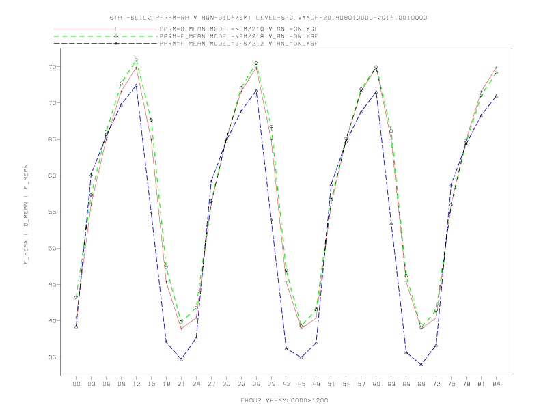Viewport: 541px width, 418px height.
Task: Click x-axis forecast hour label 21
Action: click(181, 384)
